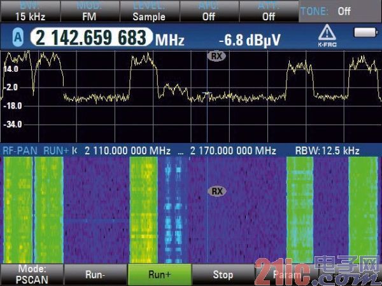Select the LEVEL Sample detector softkey
The height and width of the screenshot is (286, 382).
coord(149,11)
